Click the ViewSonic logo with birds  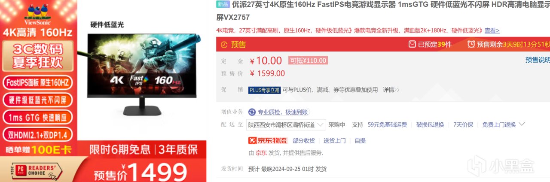[x=39, y=14]
